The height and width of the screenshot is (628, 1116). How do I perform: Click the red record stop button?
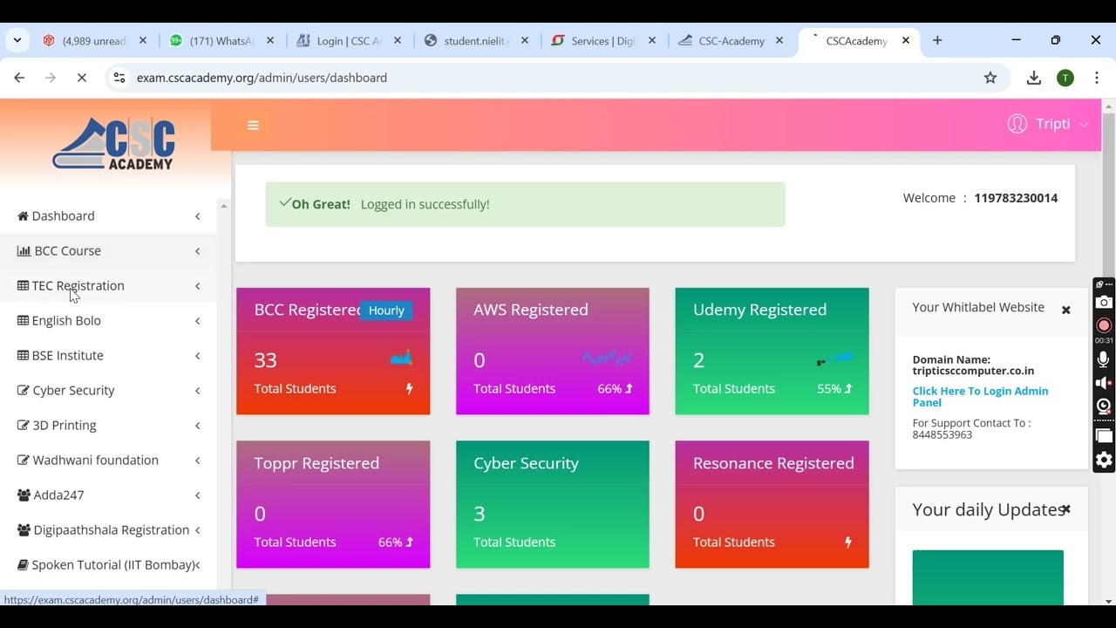click(x=1104, y=324)
